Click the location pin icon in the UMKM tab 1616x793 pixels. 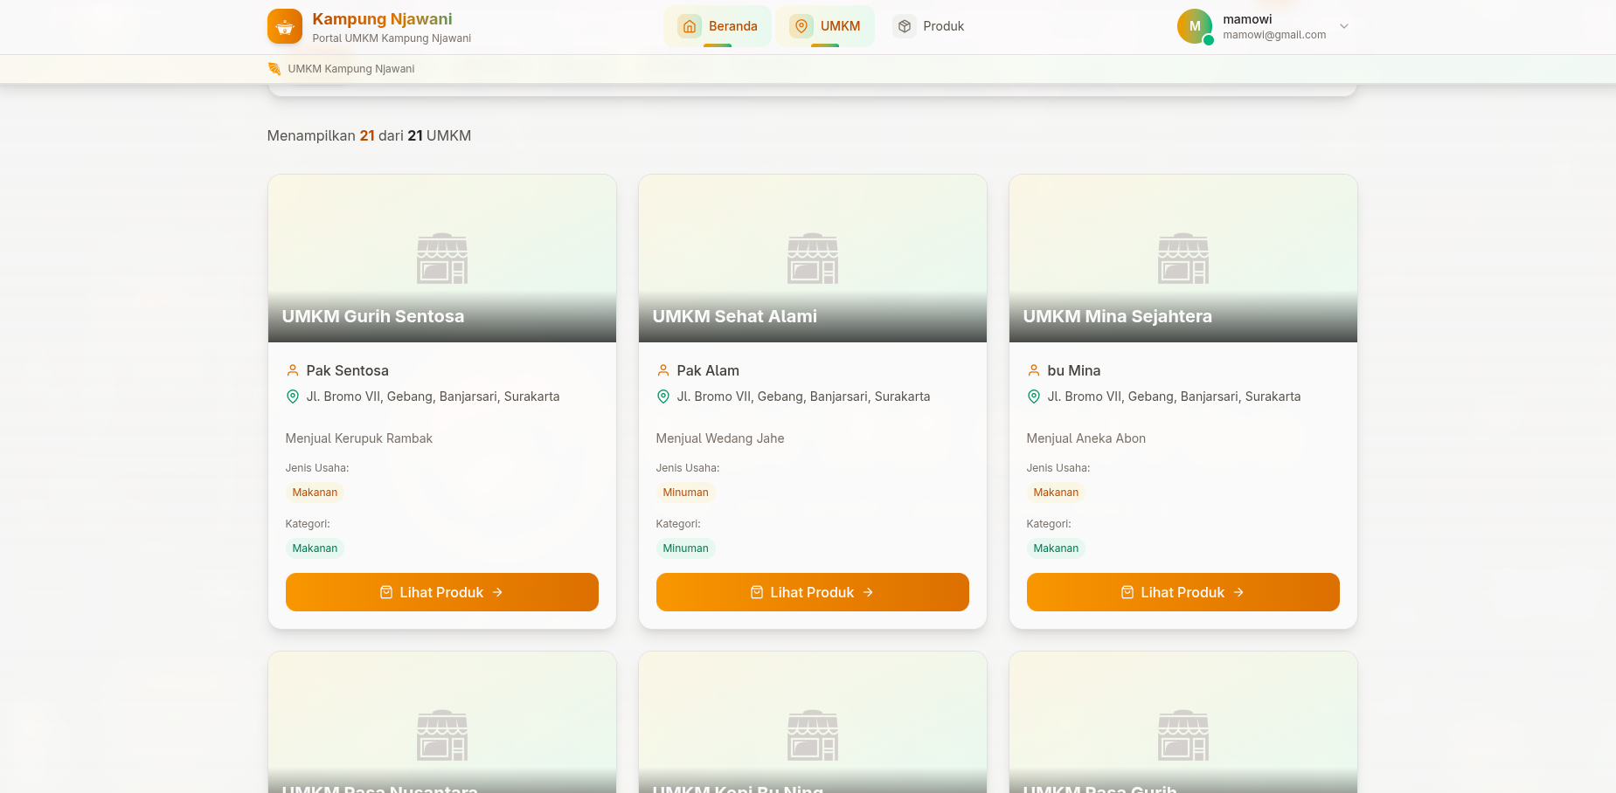pos(801,26)
